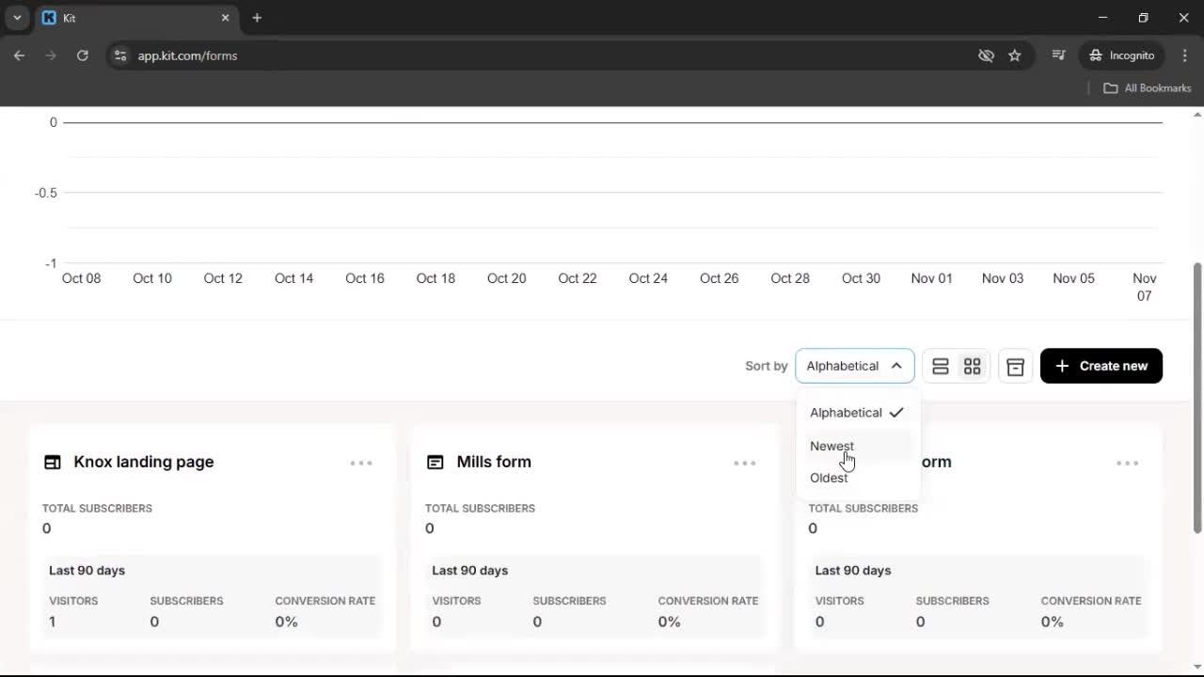
Task: Click the Create new button
Action: [x=1101, y=366]
